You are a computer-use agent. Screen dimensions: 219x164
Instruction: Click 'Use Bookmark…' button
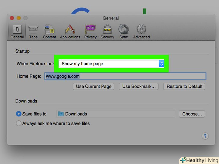coord(139,87)
